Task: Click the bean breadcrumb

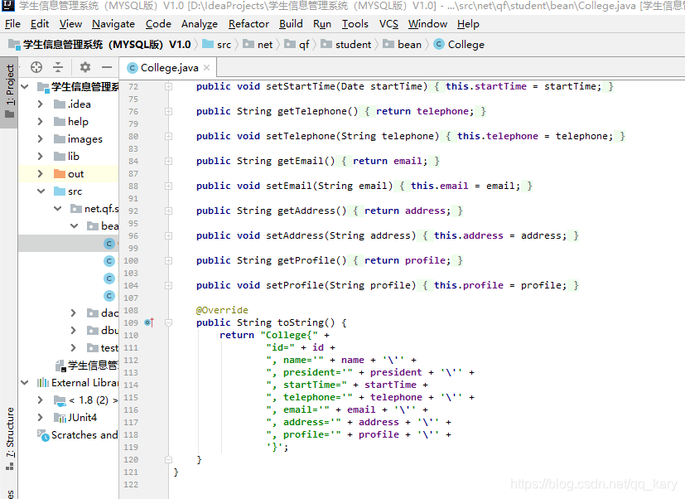Action: (x=403, y=45)
